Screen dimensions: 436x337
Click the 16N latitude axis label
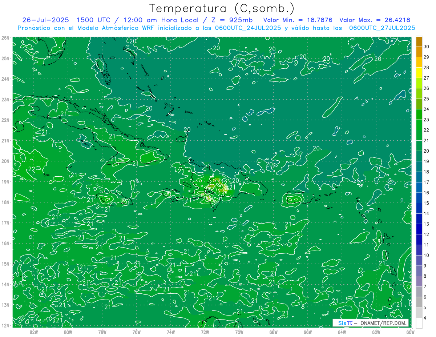pyautogui.click(x=5, y=243)
